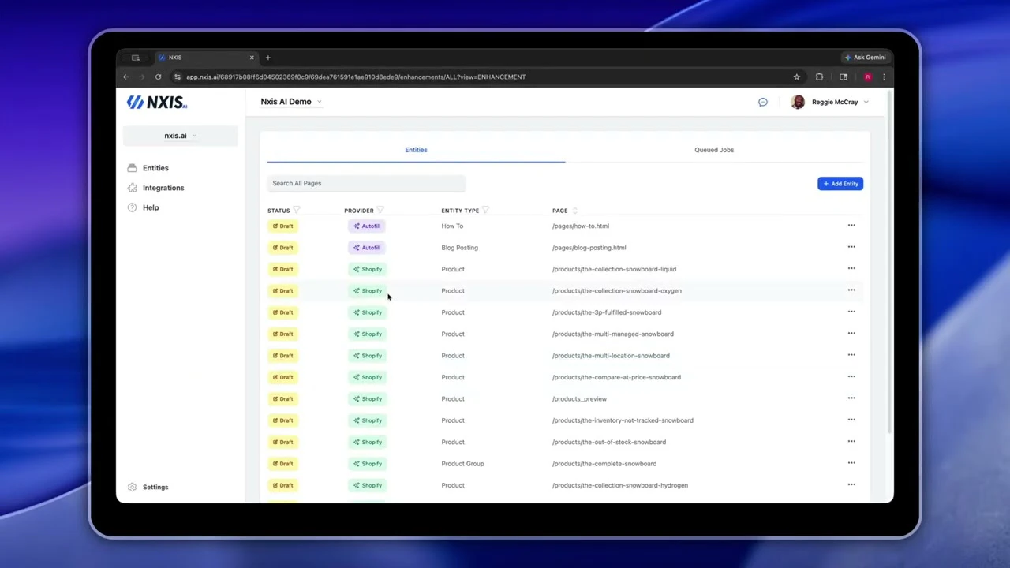This screenshot has height=568, width=1010.
Task: Reload the page in browser
Action: point(158,77)
